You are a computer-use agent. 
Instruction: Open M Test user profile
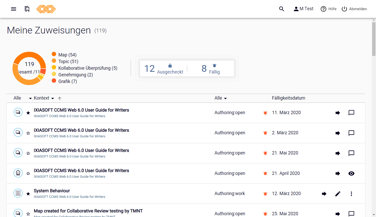pos(304,9)
